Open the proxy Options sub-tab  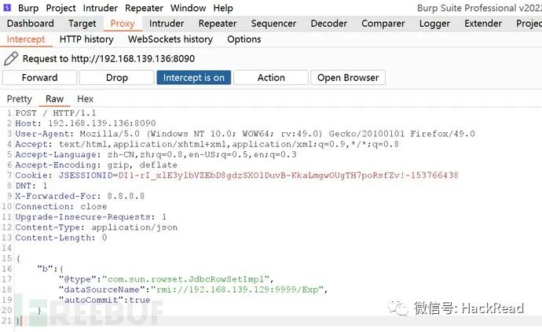(244, 39)
